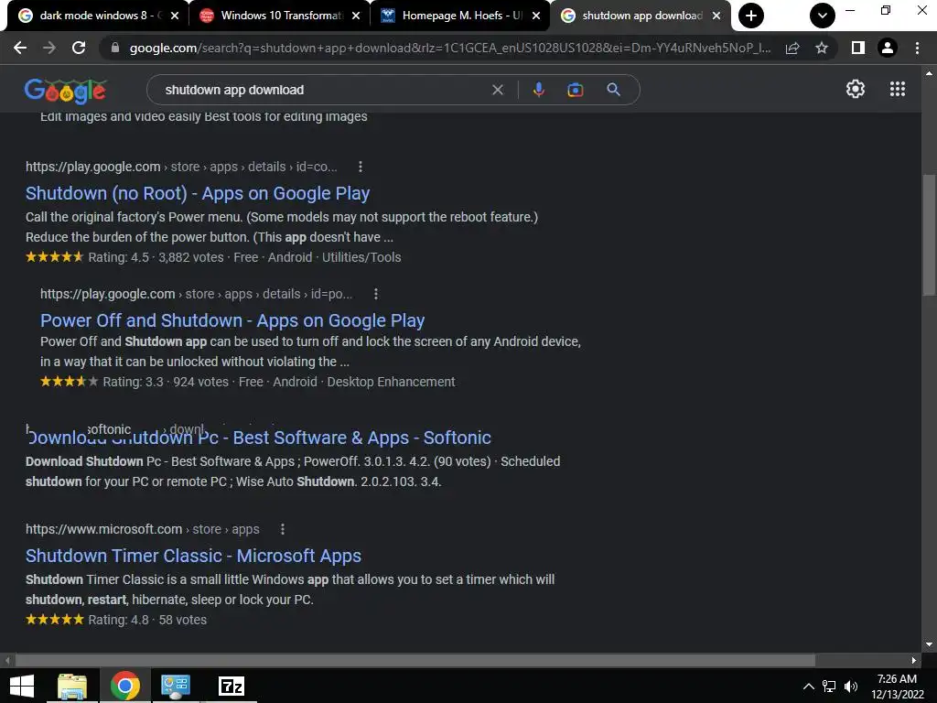Launch File Explorer from the taskbar
937x703 pixels.
click(x=72, y=687)
